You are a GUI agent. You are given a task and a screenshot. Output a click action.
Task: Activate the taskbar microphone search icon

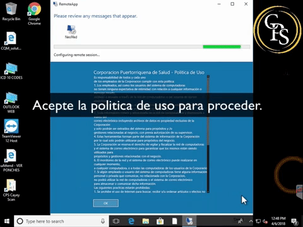(103, 221)
